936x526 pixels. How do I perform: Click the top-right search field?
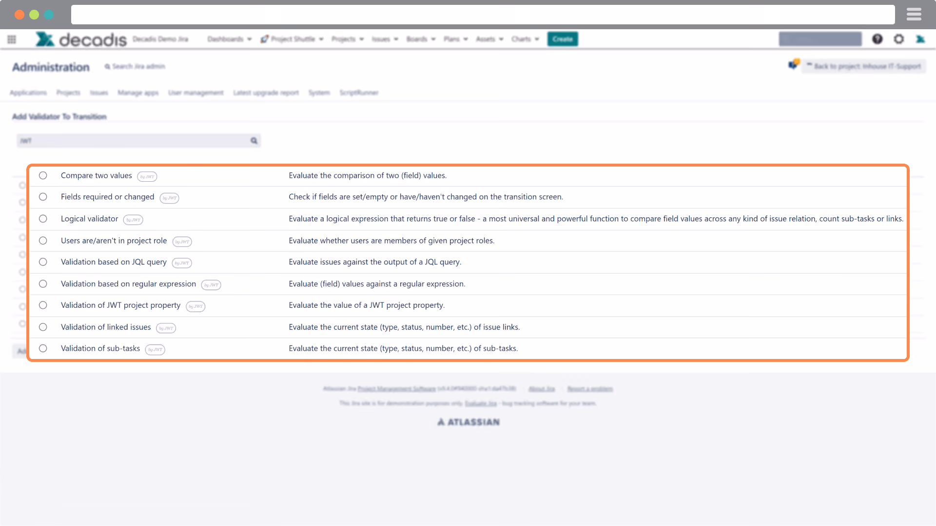[820, 39]
